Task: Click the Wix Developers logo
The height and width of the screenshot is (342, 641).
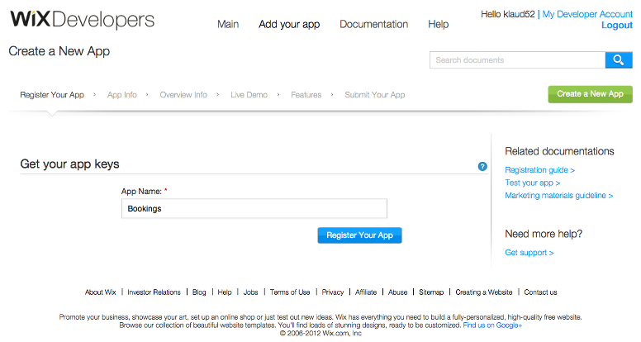Action: (82, 19)
